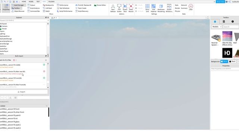Select the 4 Studs grid option

point(139,8)
